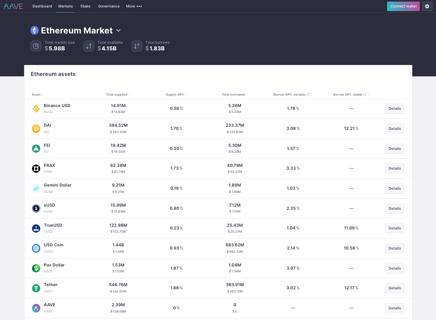The width and height of the screenshot is (436, 320).
Task: Click the Binance USD token icon
Action: [x=36, y=109]
